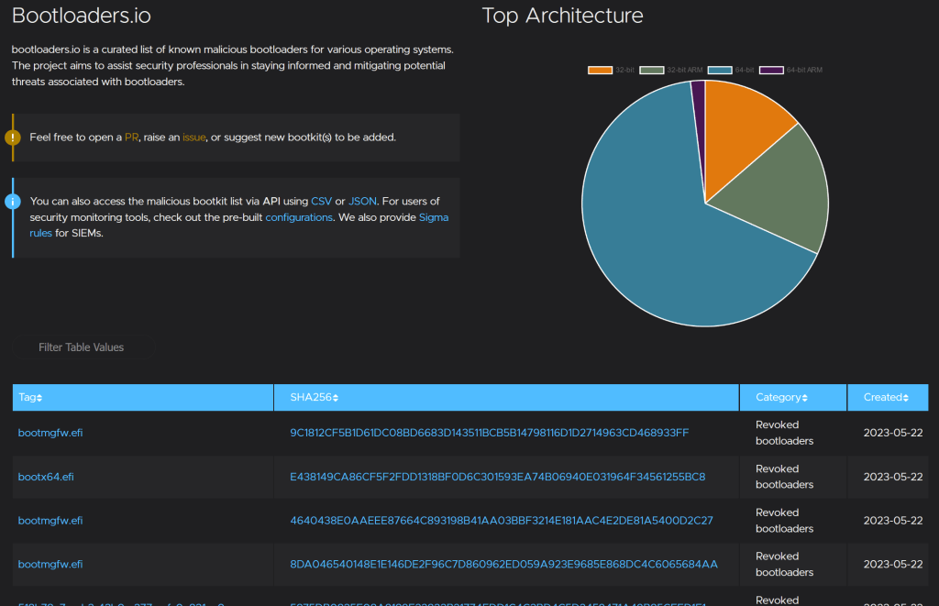This screenshot has width=939, height=606.
Task: Open the JSON API link
Action: pos(362,201)
